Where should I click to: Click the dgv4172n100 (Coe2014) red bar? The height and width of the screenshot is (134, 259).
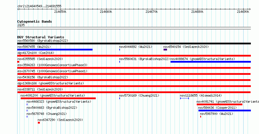click(x=134, y=56)
